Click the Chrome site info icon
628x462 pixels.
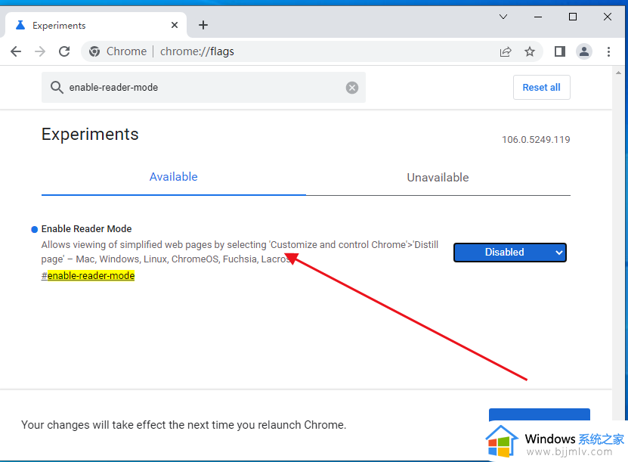[94, 51]
